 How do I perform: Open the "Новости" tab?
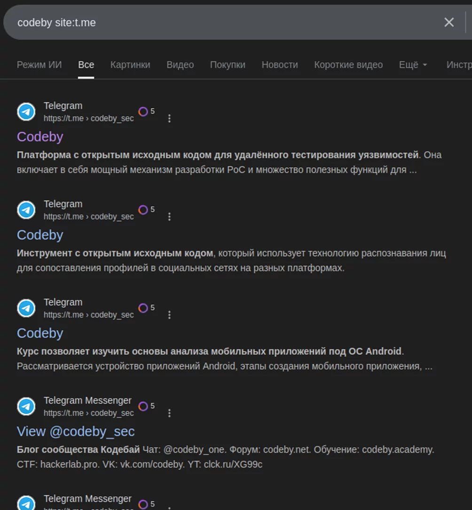click(280, 65)
